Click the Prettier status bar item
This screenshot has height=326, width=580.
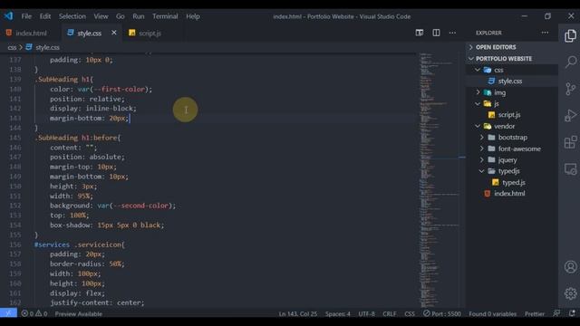(x=535, y=314)
